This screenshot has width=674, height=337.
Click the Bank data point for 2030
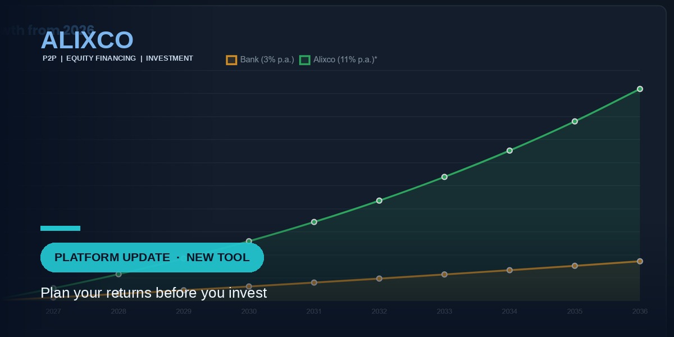[249, 286]
